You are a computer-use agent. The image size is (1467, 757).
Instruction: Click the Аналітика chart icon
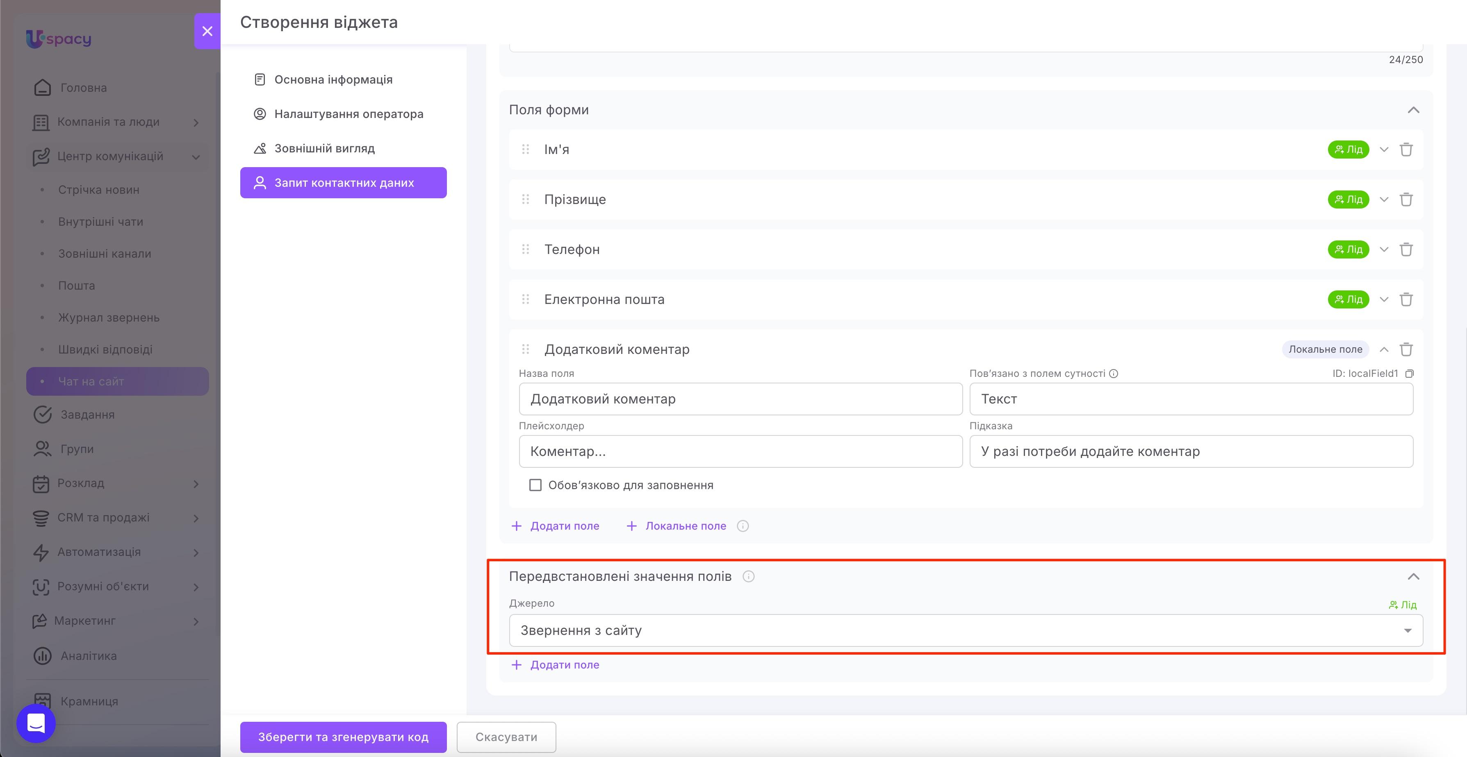[x=42, y=656]
